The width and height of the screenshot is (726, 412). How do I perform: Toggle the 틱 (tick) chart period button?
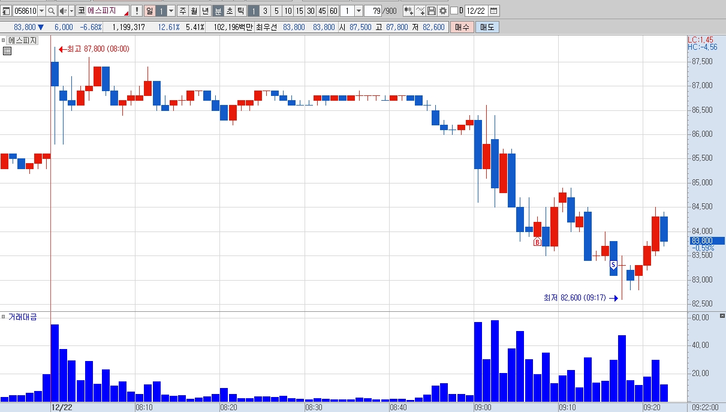pos(240,11)
